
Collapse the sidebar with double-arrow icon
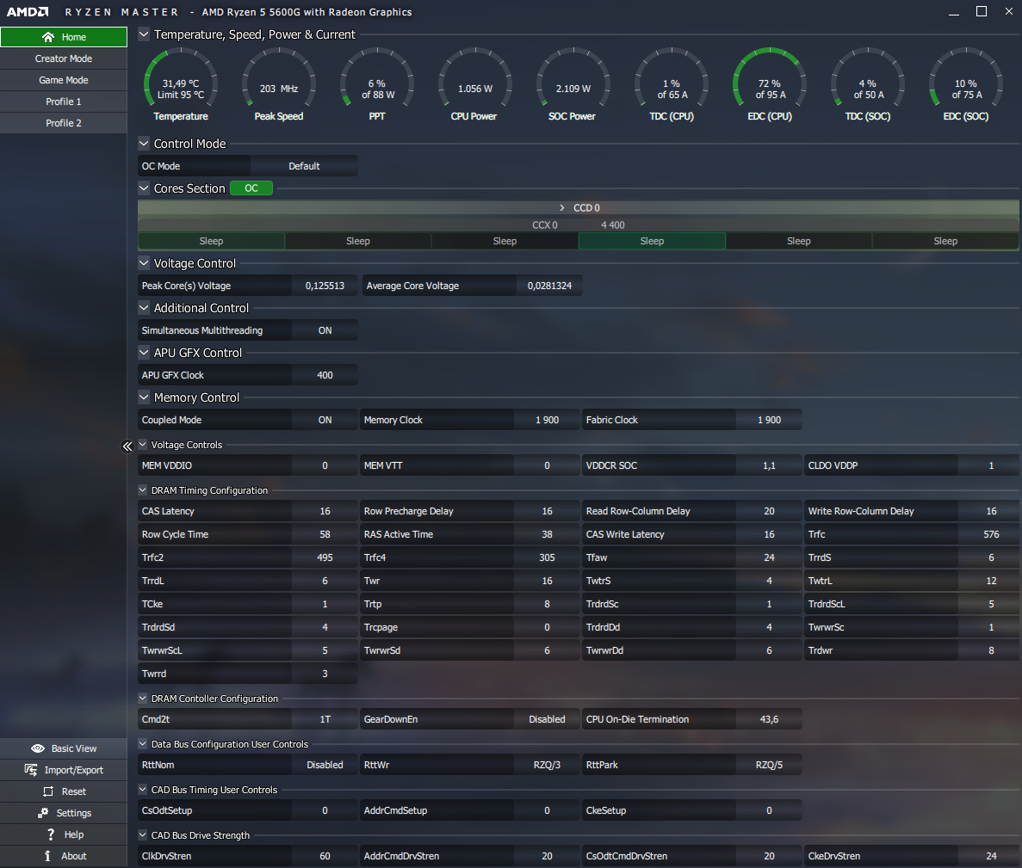point(127,446)
